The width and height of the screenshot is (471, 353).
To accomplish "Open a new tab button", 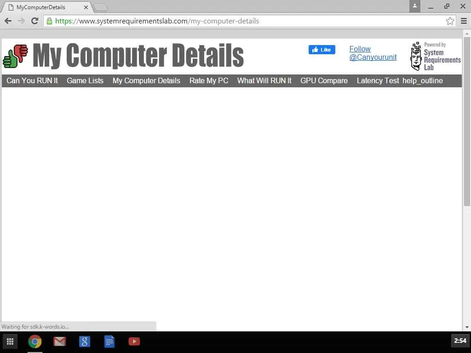I will [x=101, y=7].
